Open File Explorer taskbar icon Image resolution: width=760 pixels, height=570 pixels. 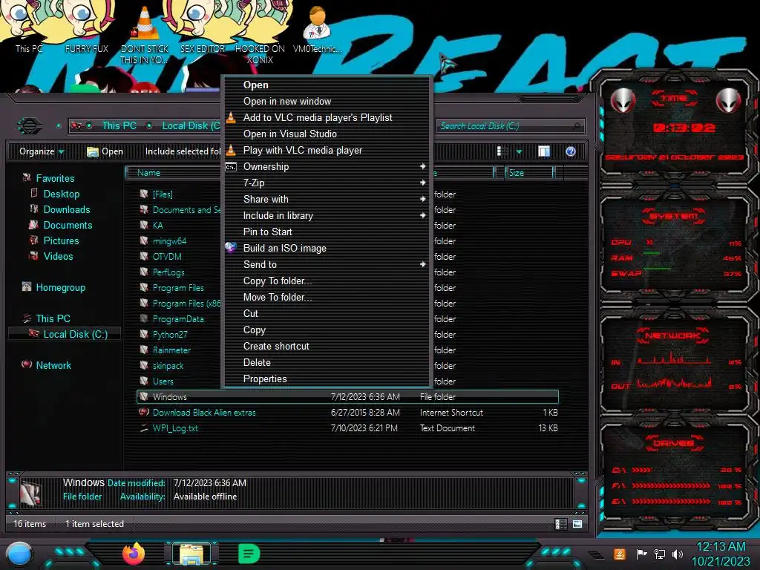[191, 554]
